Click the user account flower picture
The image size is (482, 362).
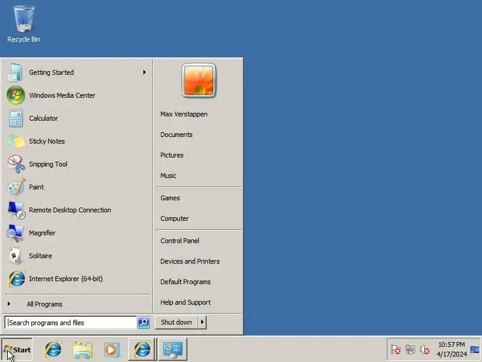click(199, 80)
